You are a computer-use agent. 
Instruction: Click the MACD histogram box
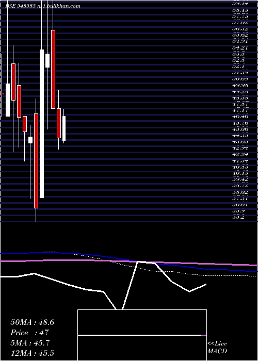(142, 335)
